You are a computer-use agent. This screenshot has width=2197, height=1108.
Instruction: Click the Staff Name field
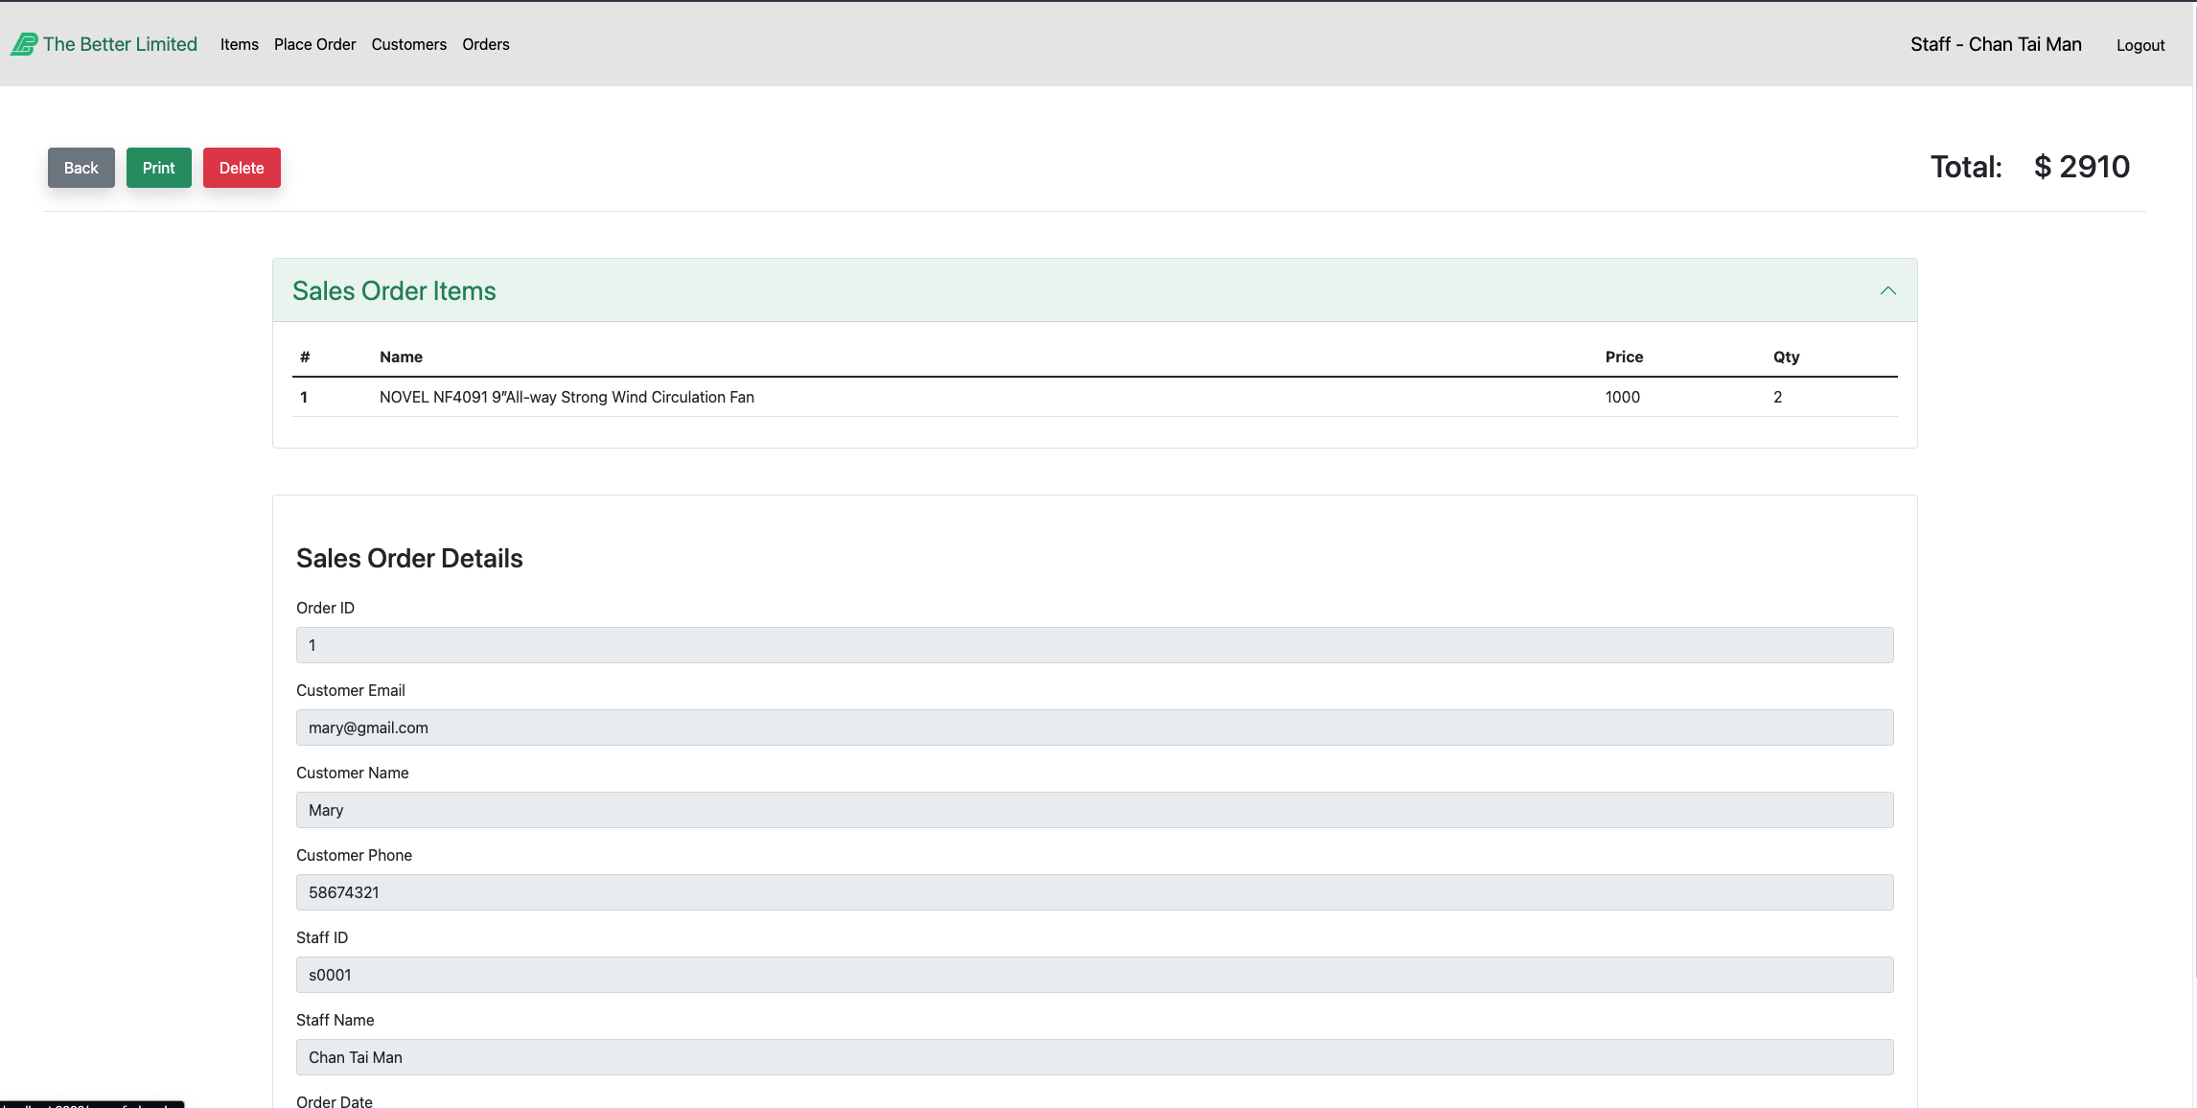click(1094, 1057)
